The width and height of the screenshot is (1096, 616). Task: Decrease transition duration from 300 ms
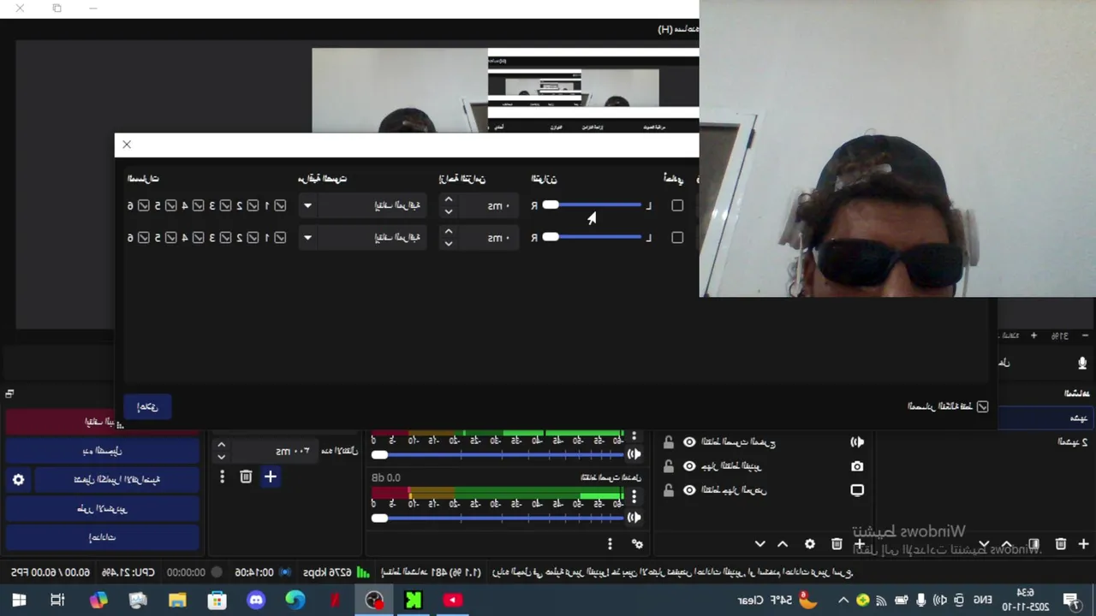pyautogui.click(x=221, y=457)
